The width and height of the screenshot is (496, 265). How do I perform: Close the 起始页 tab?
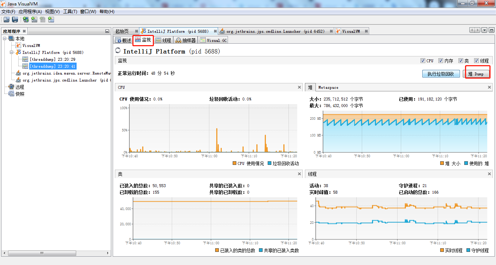[136, 31]
